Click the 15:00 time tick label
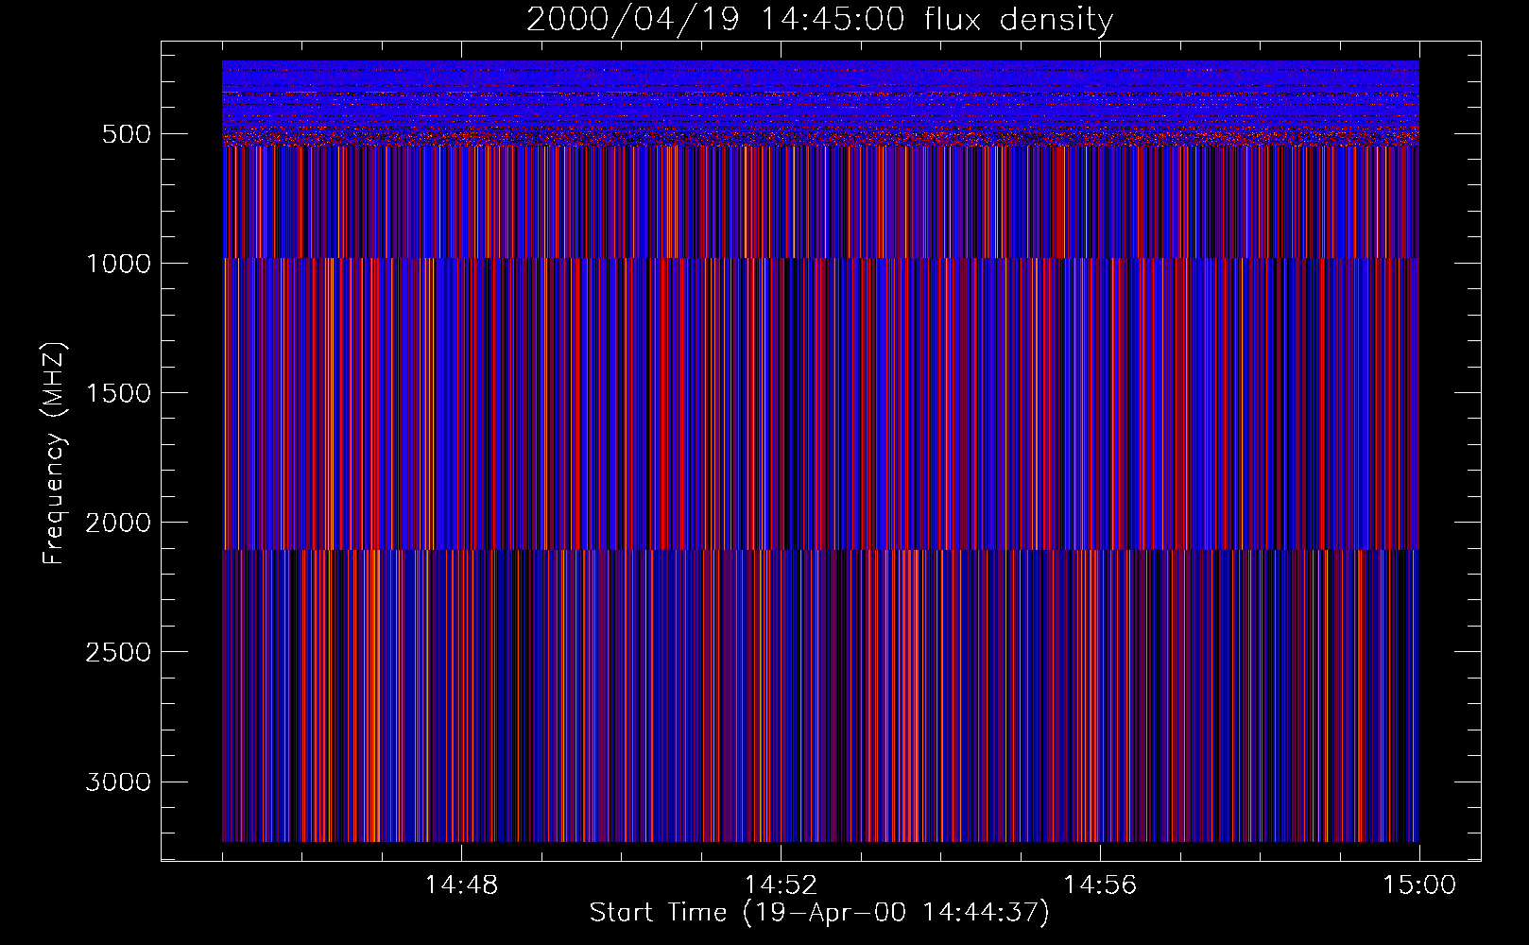This screenshot has width=1529, height=945. tap(1419, 885)
